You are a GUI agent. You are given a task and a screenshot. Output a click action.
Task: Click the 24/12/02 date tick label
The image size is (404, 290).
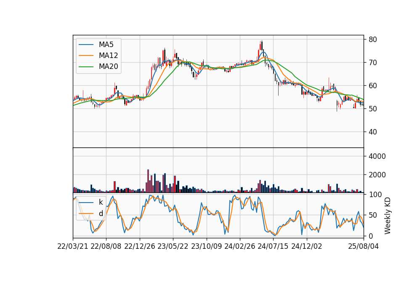[x=307, y=246]
